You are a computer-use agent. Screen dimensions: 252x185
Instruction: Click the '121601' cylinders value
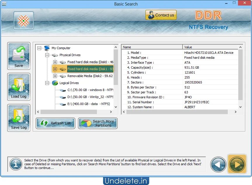pos(190,72)
